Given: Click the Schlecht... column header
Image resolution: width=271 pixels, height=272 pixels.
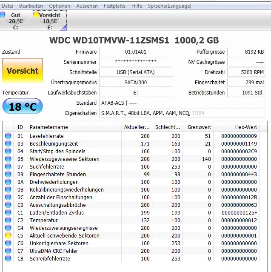Looking at the screenshot, I should point(168,127).
